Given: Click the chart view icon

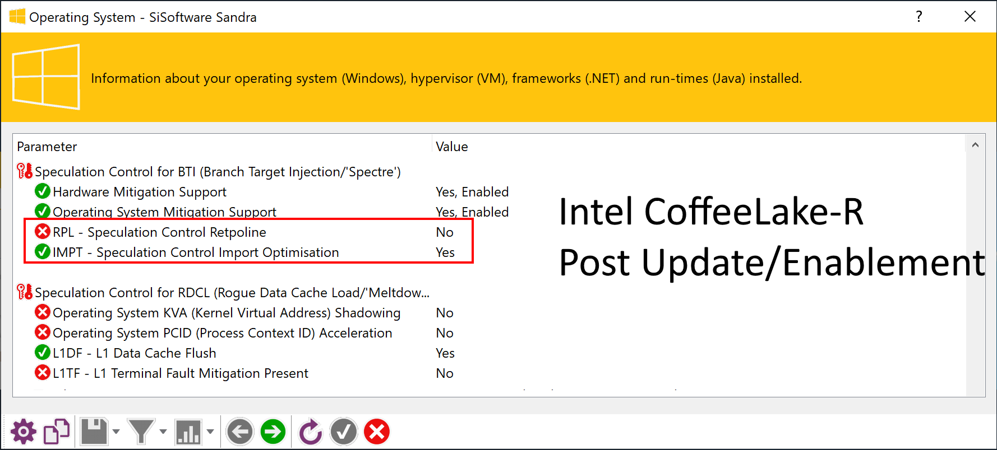Looking at the screenshot, I should pyautogui.click(x=188, y=432).
